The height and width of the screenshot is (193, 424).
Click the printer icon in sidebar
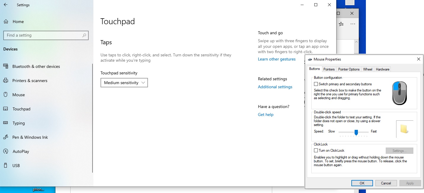(x=6, y=81)
